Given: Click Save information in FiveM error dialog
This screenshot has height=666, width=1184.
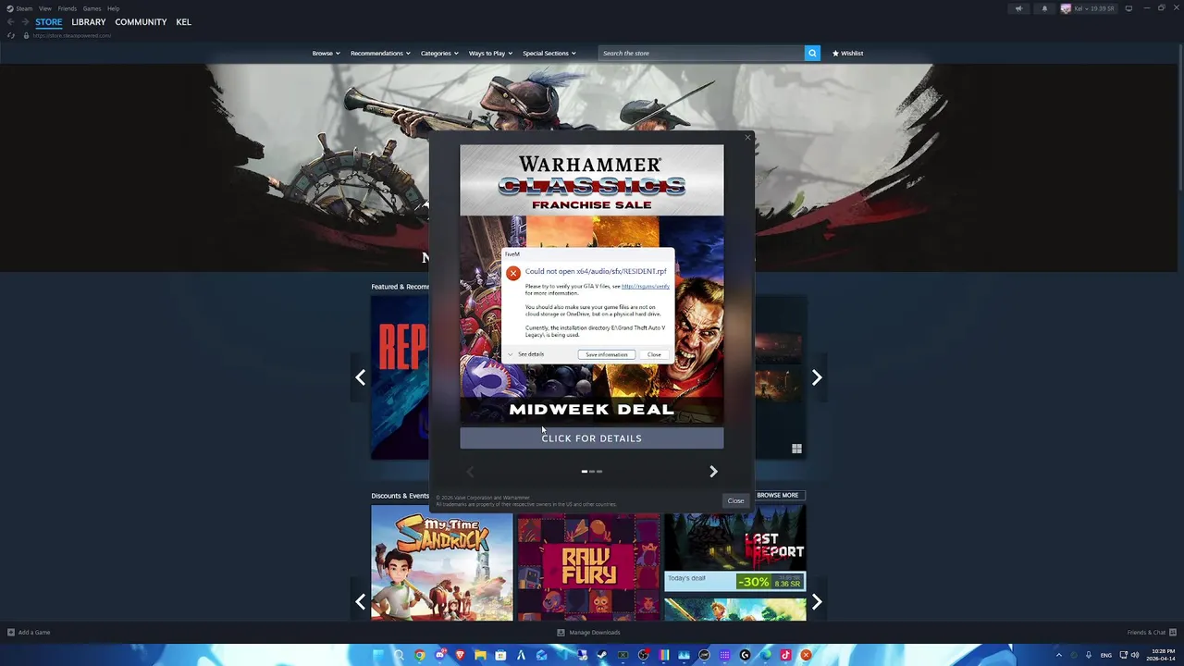Looking at the screenshot, I should tap(607, 354).
